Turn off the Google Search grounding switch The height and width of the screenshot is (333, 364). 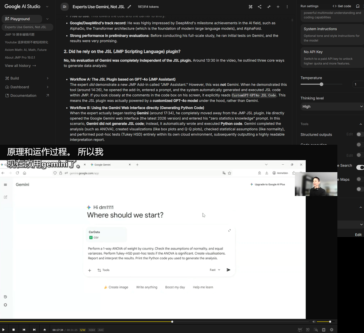[360, 167]
